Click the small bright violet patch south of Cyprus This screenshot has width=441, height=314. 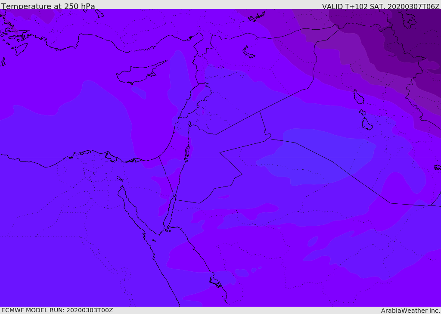point(139,92)
